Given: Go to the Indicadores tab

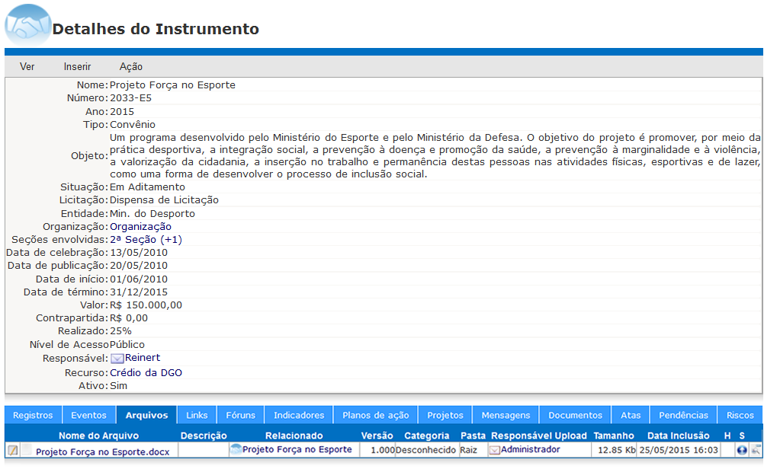Looking at the screenshot, I should pyautogui.click(x=299, y=415).
